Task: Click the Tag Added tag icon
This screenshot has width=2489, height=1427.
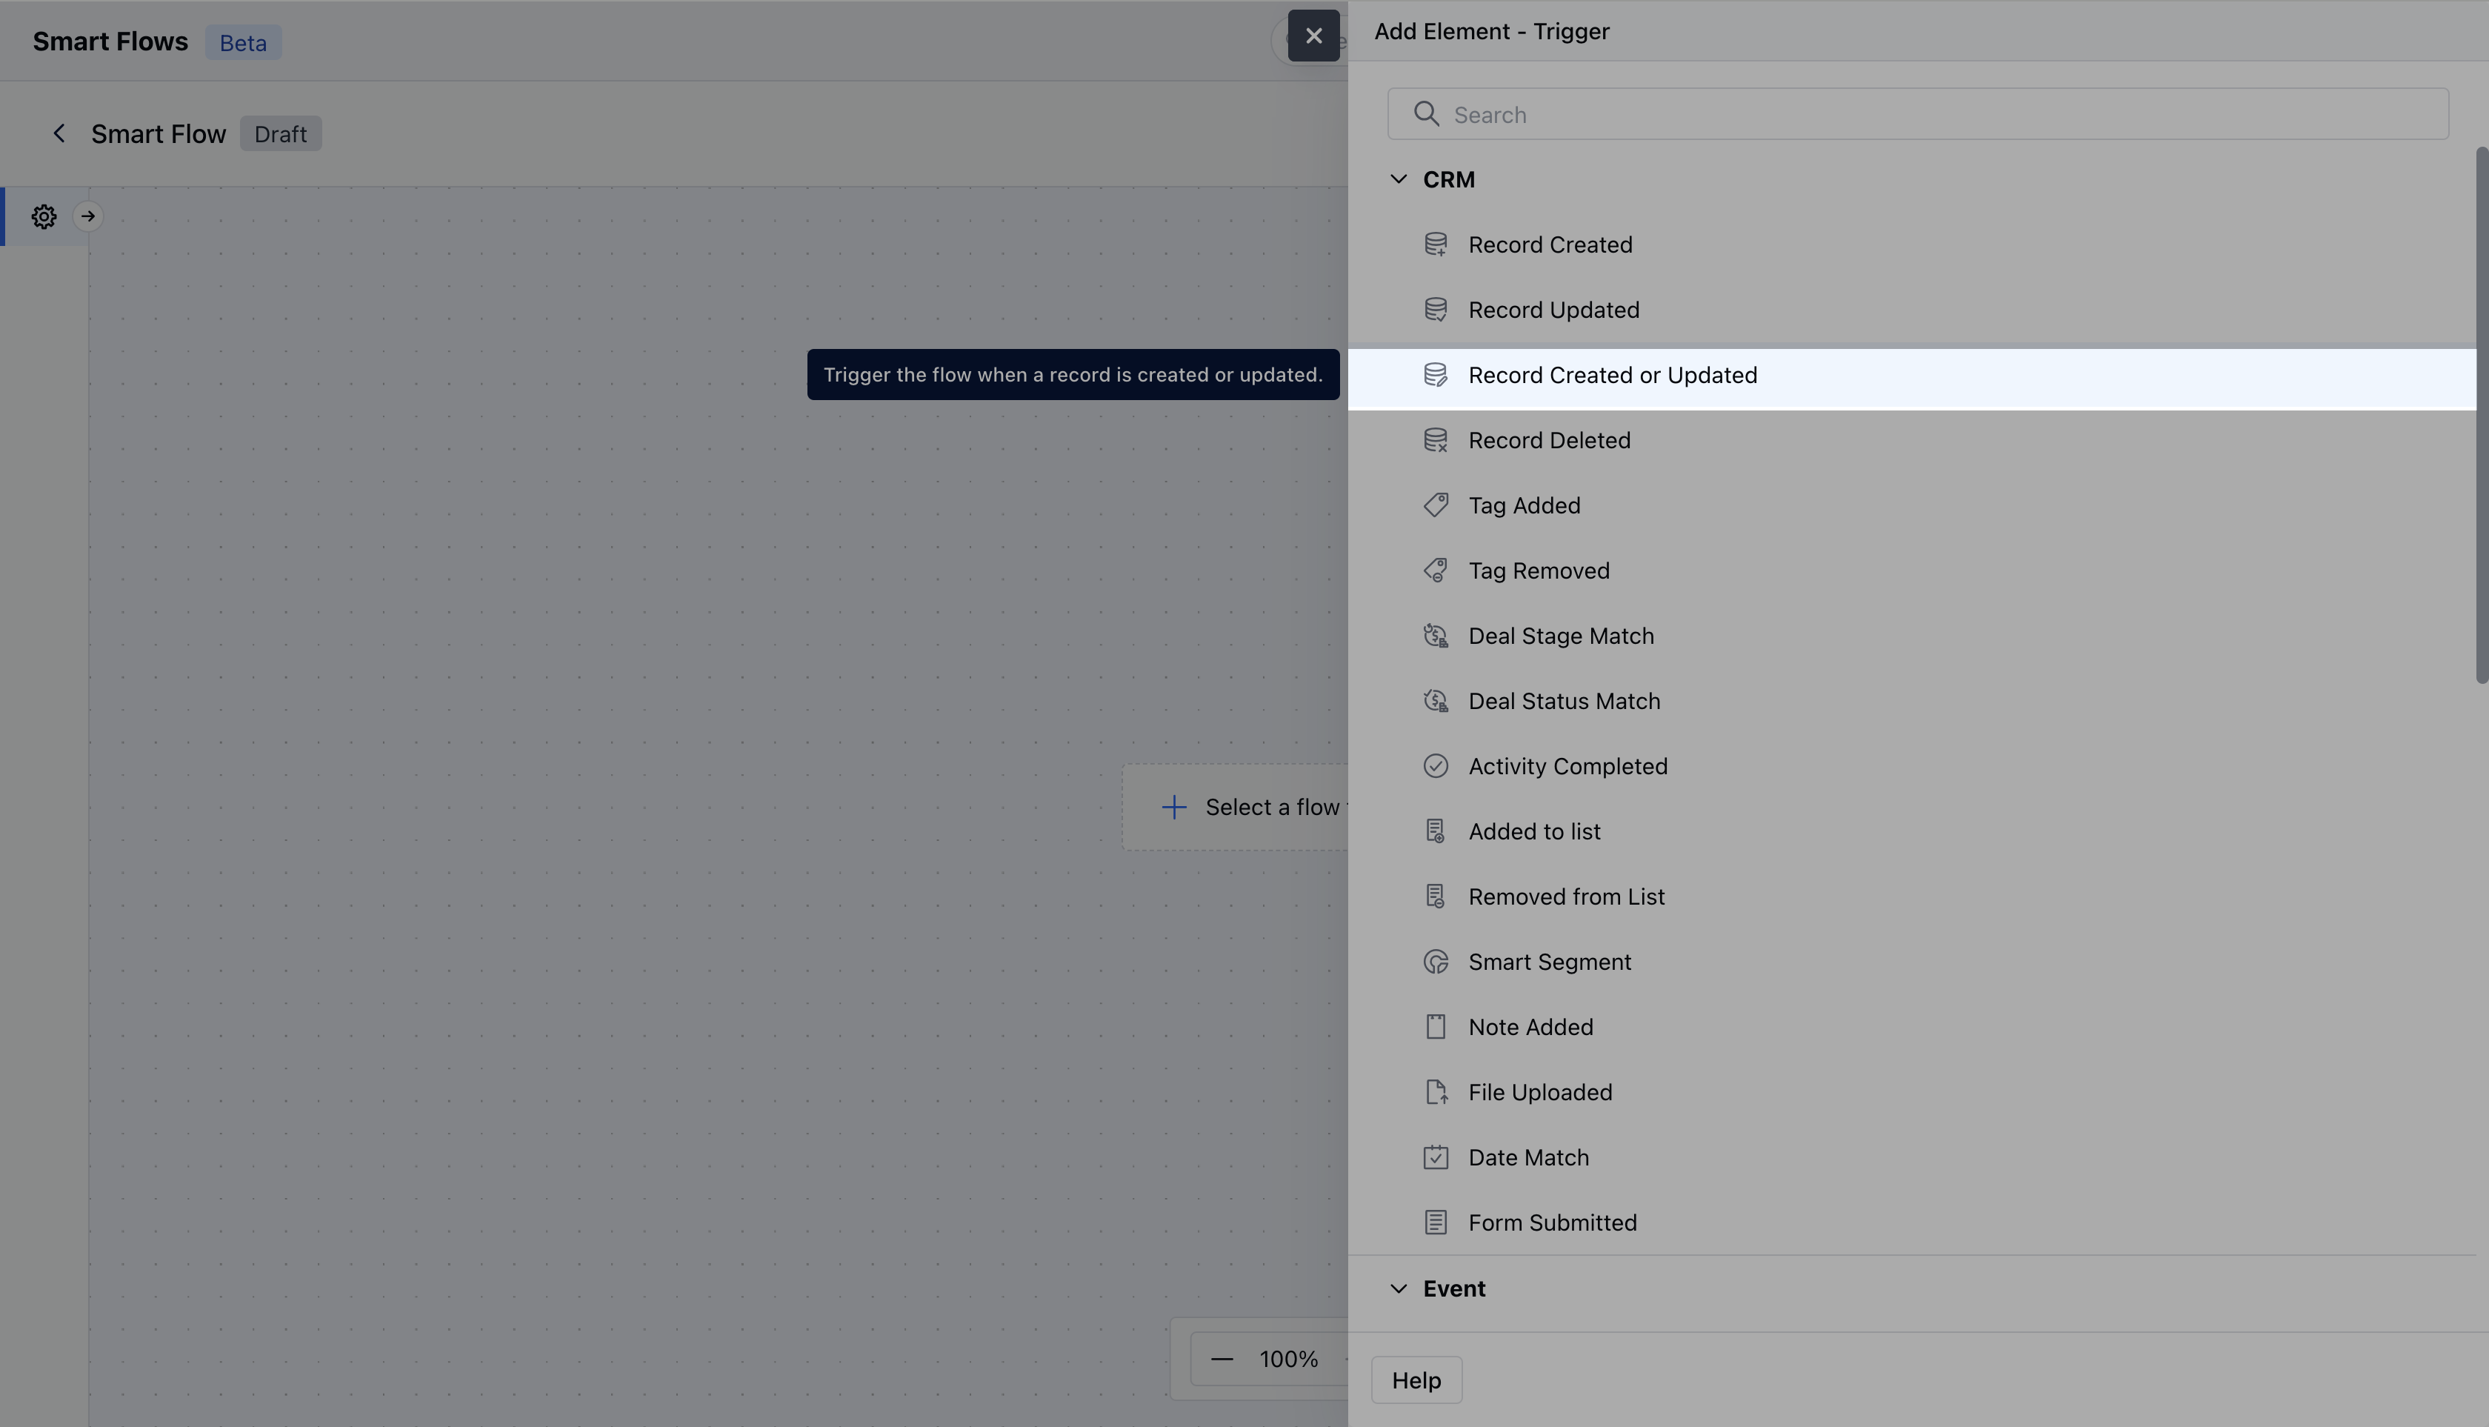Action: click(1435, 506)
